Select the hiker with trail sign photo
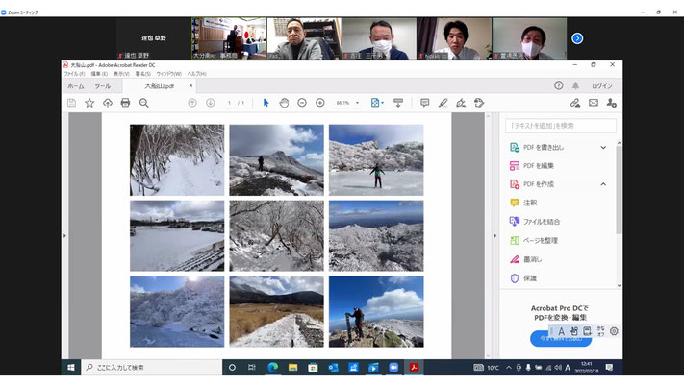This screenshot has width=684, height=384. 376,312
